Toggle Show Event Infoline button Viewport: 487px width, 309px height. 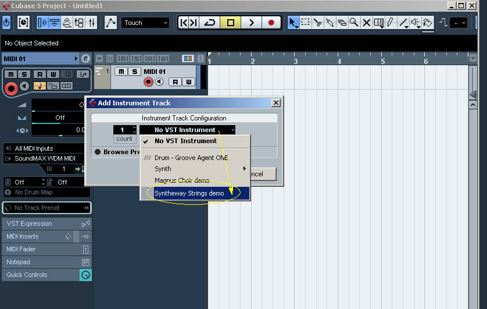(55, 23)
